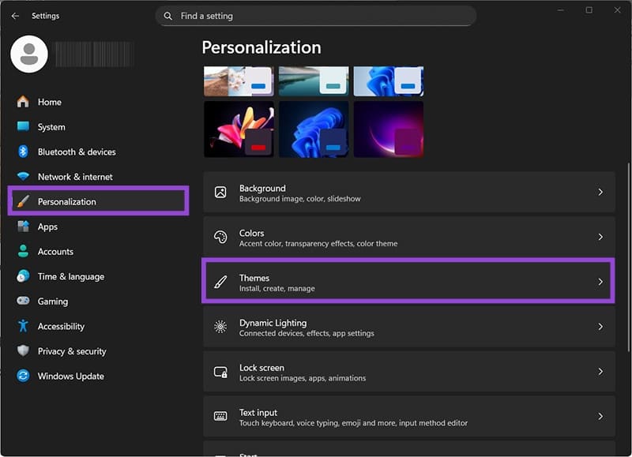Click the Accessibility figure icon
The image size is (632, 457).
pos(23,326)
